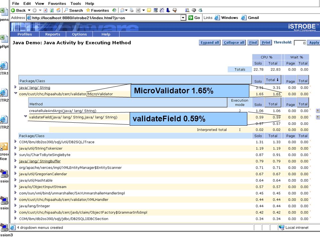Collapse the validateField method row
Viewport: 320px width, 240px height.
pos(26,116)
